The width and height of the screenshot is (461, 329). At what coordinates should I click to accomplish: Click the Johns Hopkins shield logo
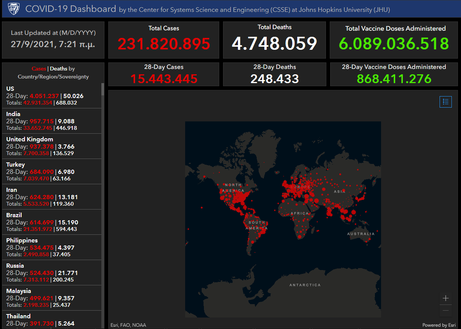[x=13, y=8]
